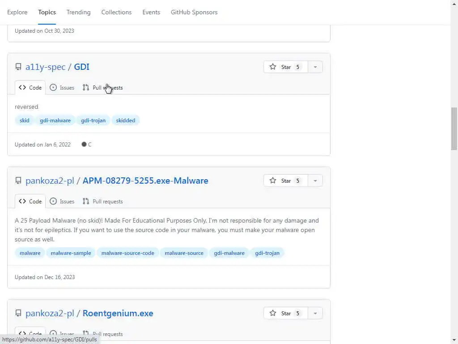Select the Topics tab
458x344 pixels.
pyautogui.click(x=47, y=12)
